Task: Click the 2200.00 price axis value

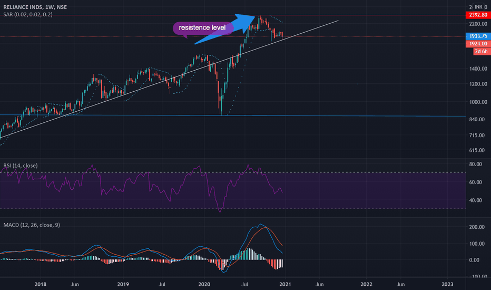Action: (x=478, y=24)
